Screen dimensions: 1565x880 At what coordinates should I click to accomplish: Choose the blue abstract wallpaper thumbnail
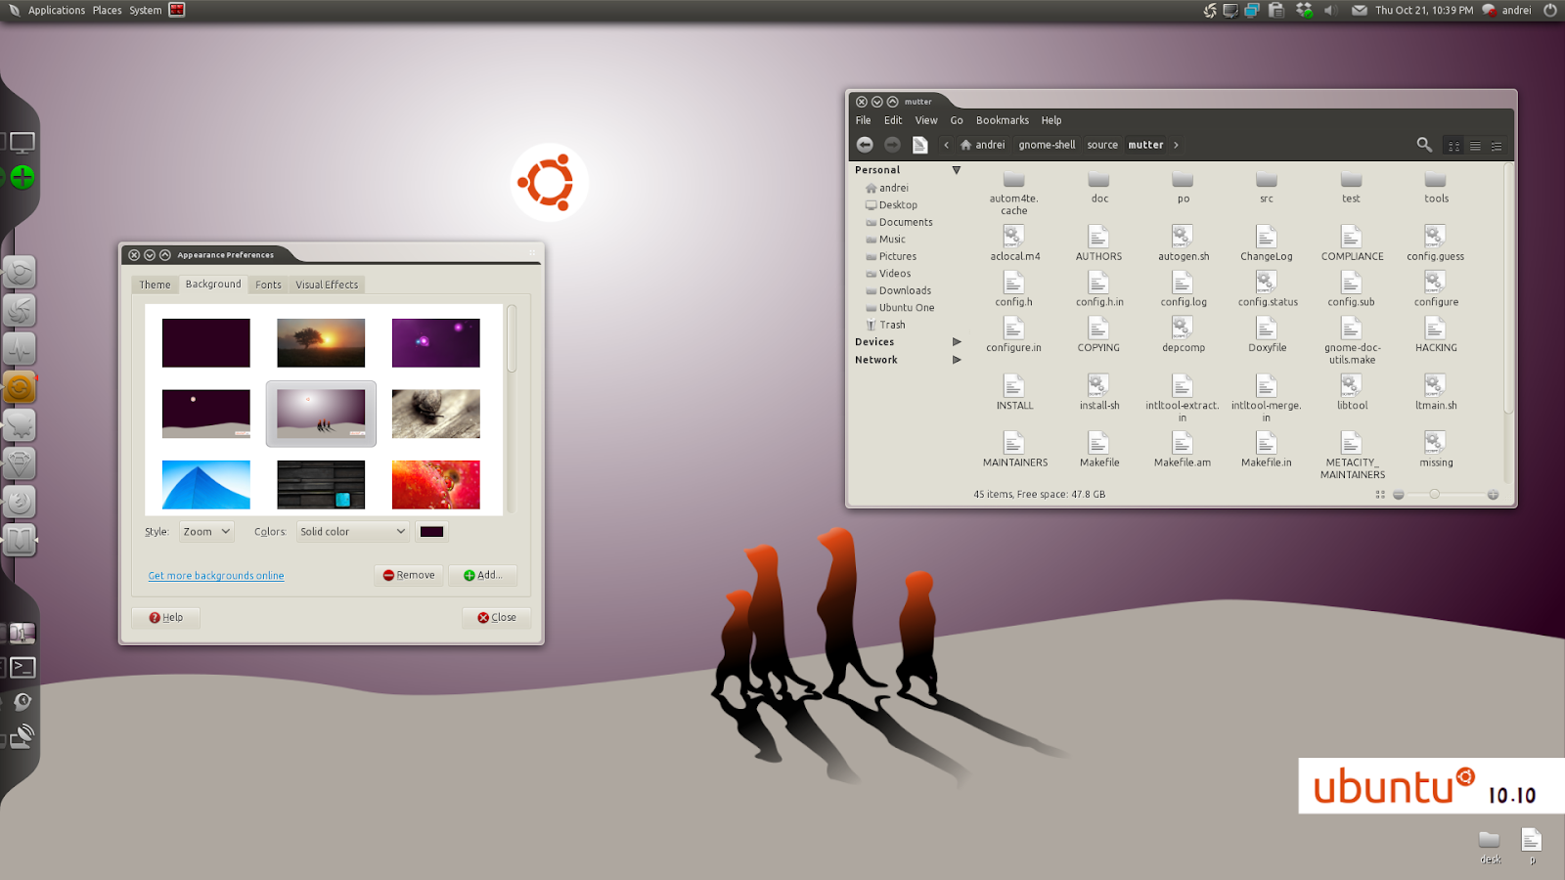[x=206, y=485]
